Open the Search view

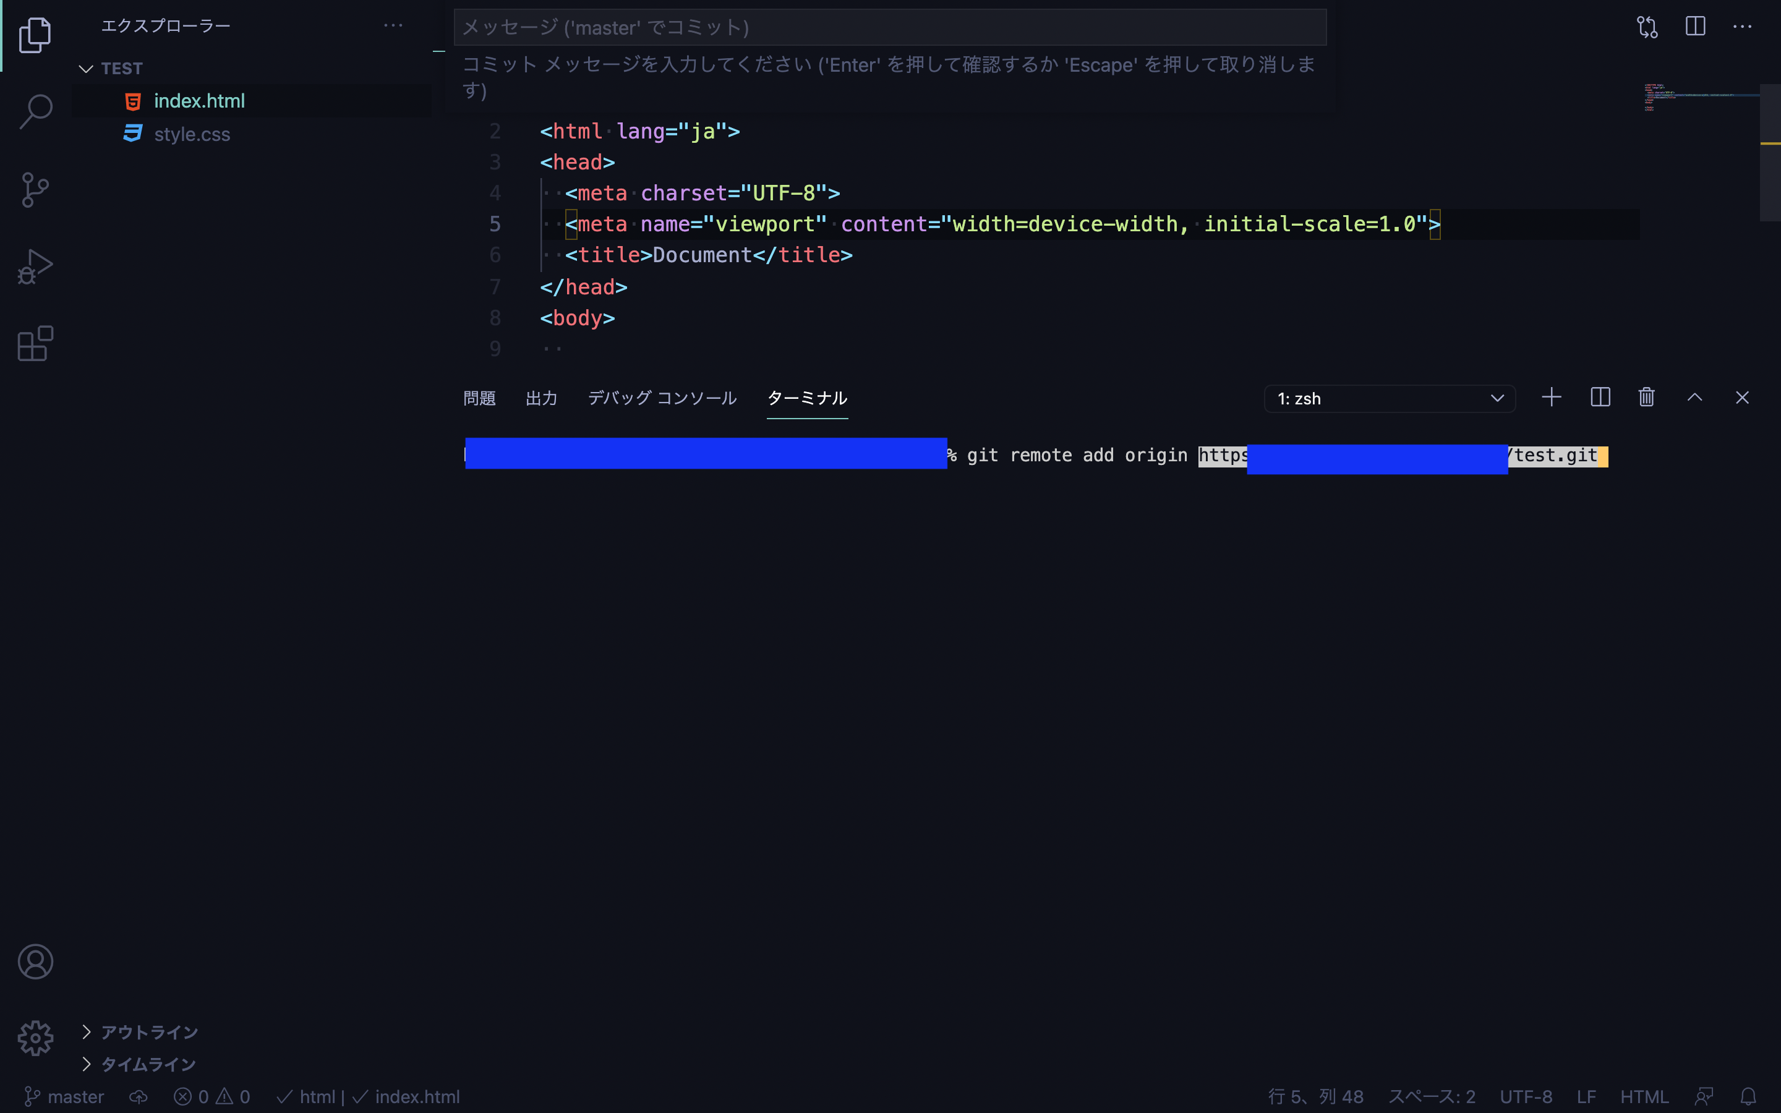click(35, 112)
